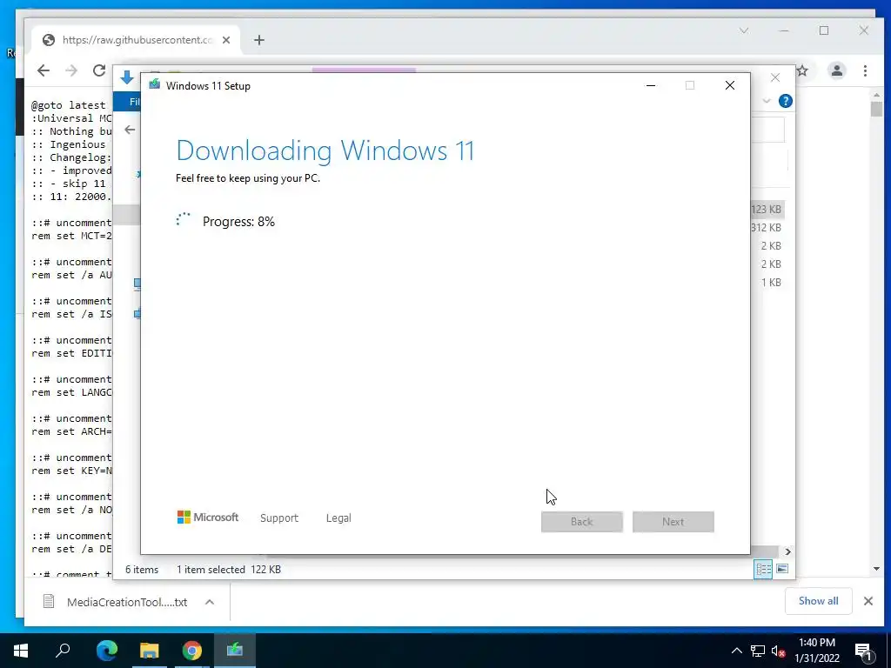
Task: Click File Explorer back arrow
Action: point(130,130)
